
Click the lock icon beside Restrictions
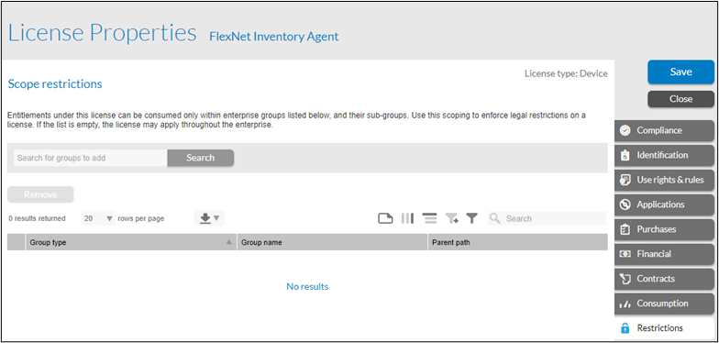(x=624, y=328)
